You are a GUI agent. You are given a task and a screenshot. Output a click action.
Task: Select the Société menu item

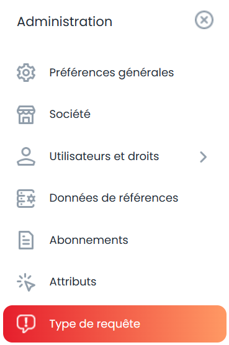(70, 114)
